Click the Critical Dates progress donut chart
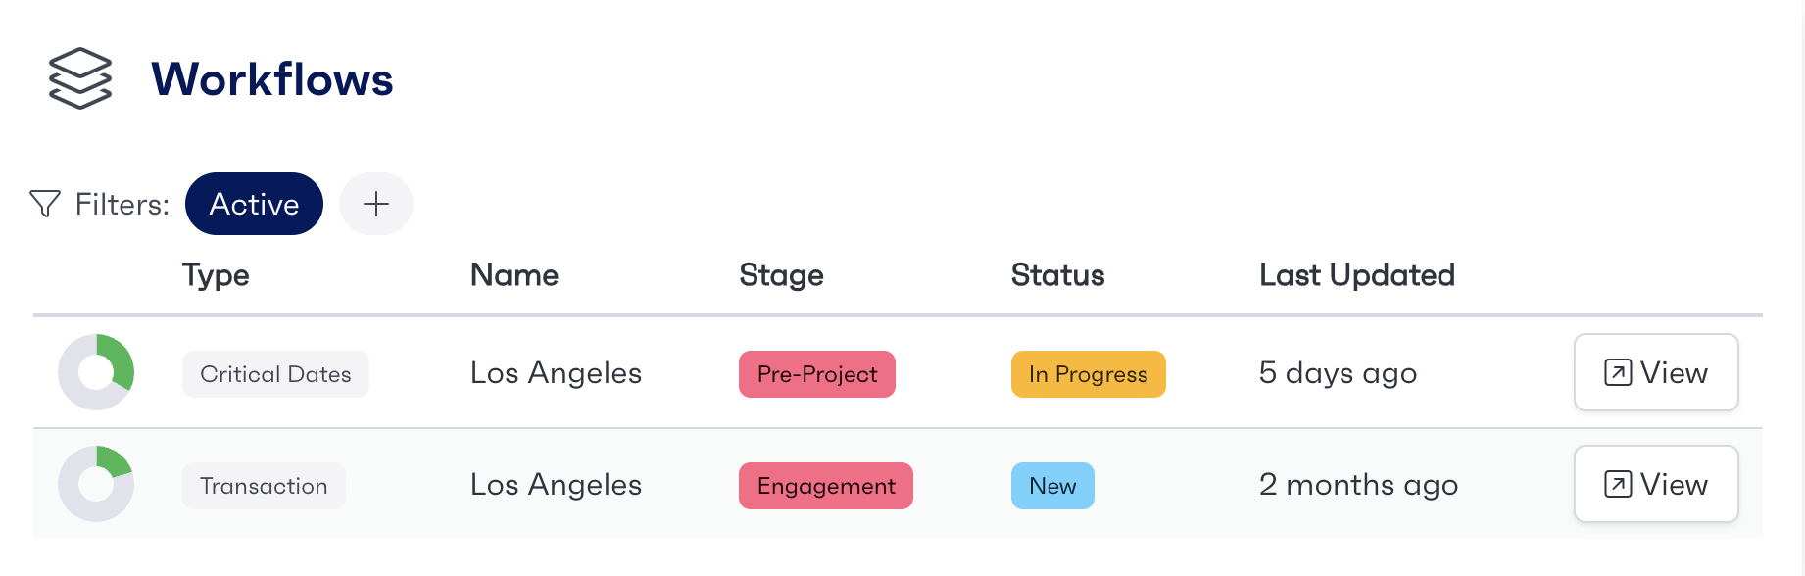The image size is (1805, 576). 96,372
